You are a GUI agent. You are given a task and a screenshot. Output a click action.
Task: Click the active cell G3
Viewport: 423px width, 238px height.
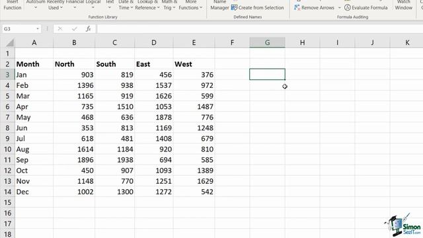click(x=267, y=74)
